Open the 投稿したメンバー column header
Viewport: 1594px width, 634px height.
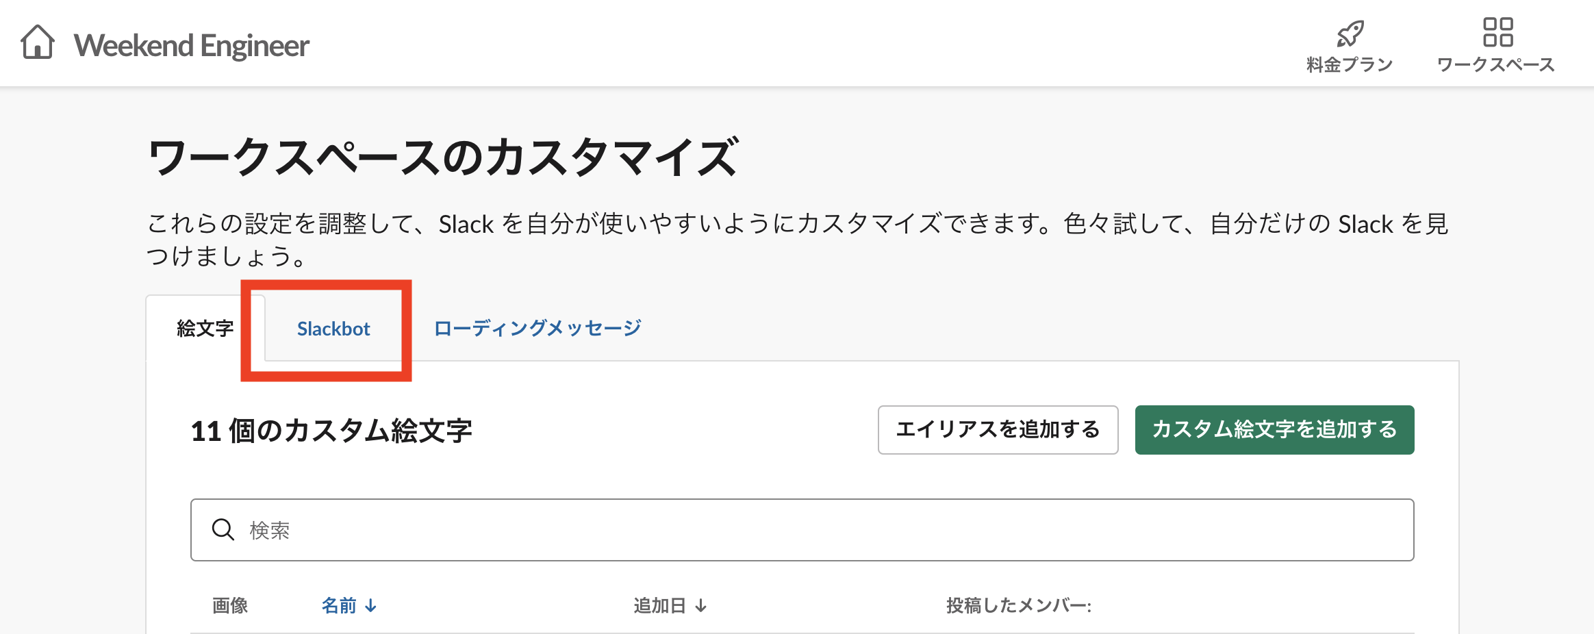pyautogui.click(x=1020, y=605)
